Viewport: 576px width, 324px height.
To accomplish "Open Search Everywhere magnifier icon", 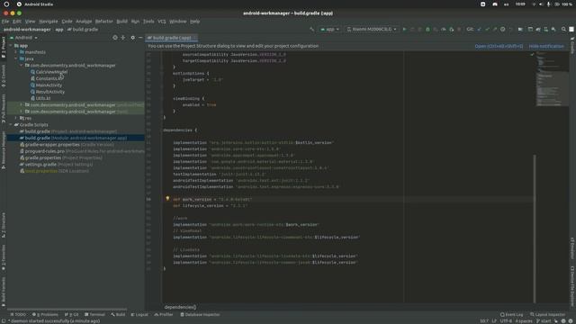I will [x=563, y=29].
